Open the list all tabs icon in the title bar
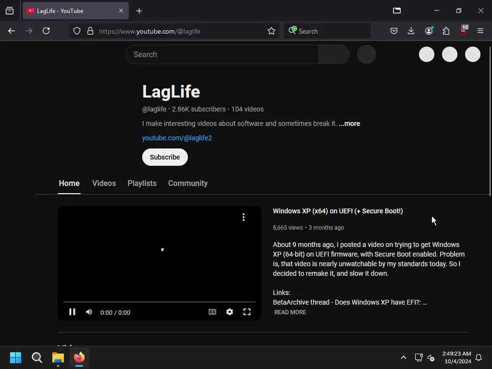The height and width of the screenshot is (369, 492). (x=397, y=11)
